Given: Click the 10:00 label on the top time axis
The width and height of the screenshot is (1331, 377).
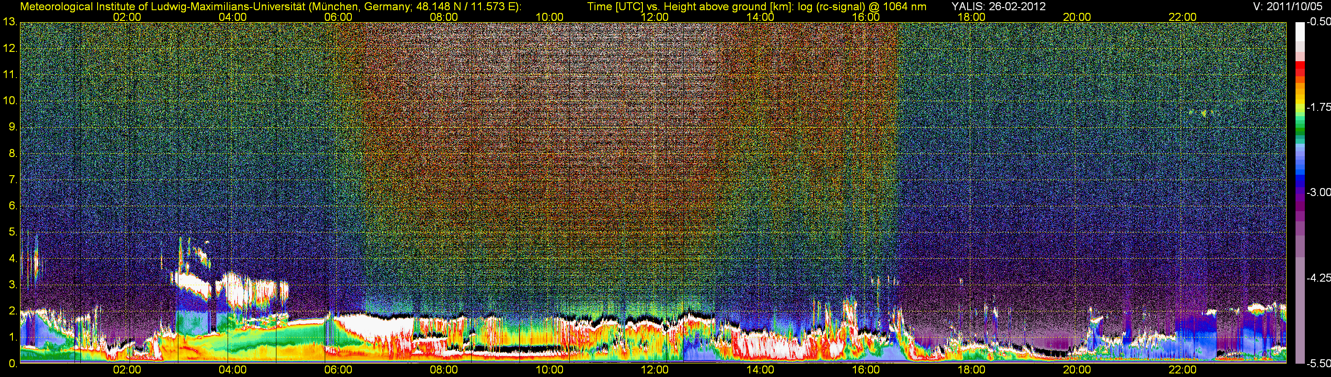Looking at the screenshot, I should pyautogui.click(x=549, y=17).
